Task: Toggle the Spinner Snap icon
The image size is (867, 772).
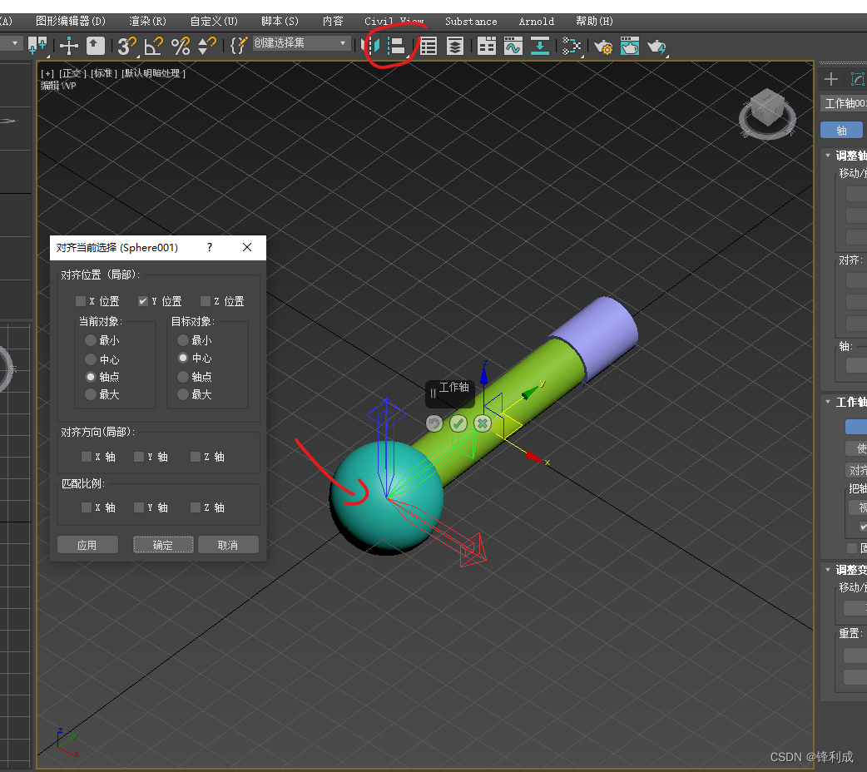Action: coord(206,46)
